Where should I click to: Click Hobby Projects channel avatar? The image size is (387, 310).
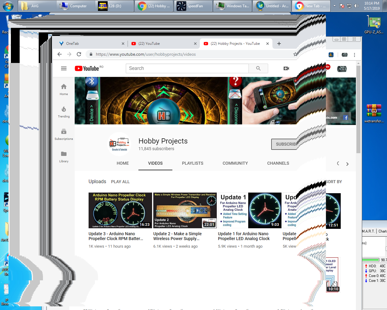pyautogui.click(x=119, y=144)
